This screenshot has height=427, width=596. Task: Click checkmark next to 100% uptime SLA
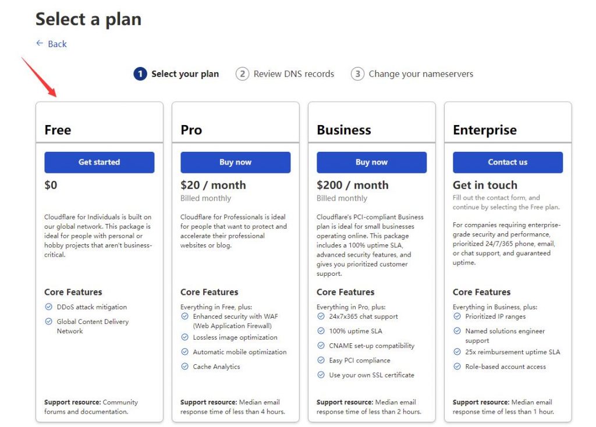click(321, 331)
